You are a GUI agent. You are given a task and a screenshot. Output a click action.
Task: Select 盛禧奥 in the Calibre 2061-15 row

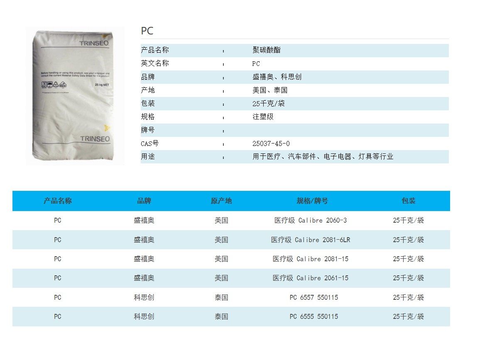point(144,278)
